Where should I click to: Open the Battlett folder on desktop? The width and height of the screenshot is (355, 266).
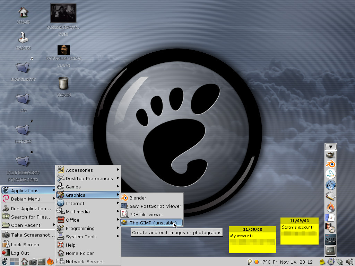(x=23, y=71)
